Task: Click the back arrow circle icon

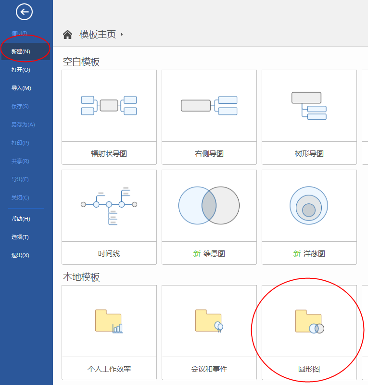Action: 24,12
